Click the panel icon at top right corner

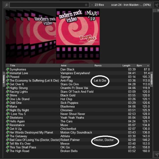157,5
